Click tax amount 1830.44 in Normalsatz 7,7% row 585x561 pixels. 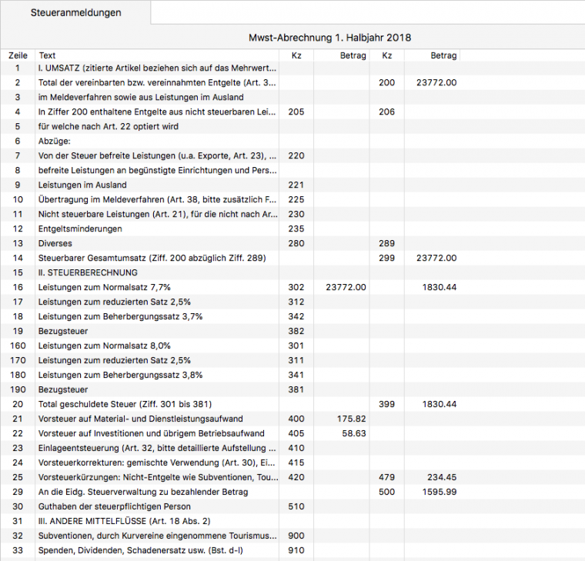(x=440, y=287)
